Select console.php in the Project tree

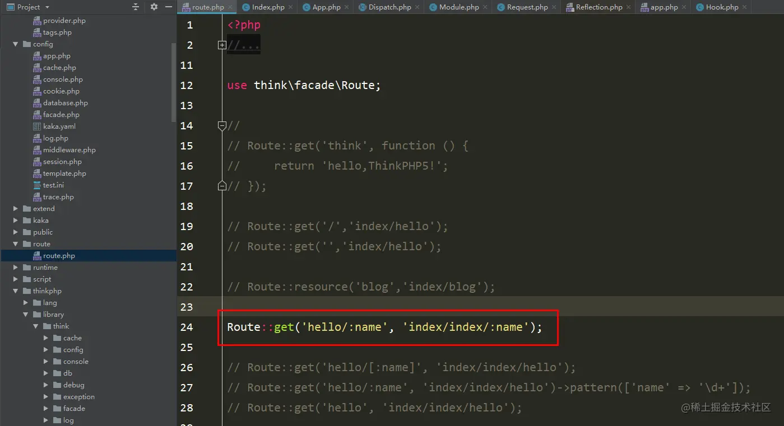coord(63,79)
